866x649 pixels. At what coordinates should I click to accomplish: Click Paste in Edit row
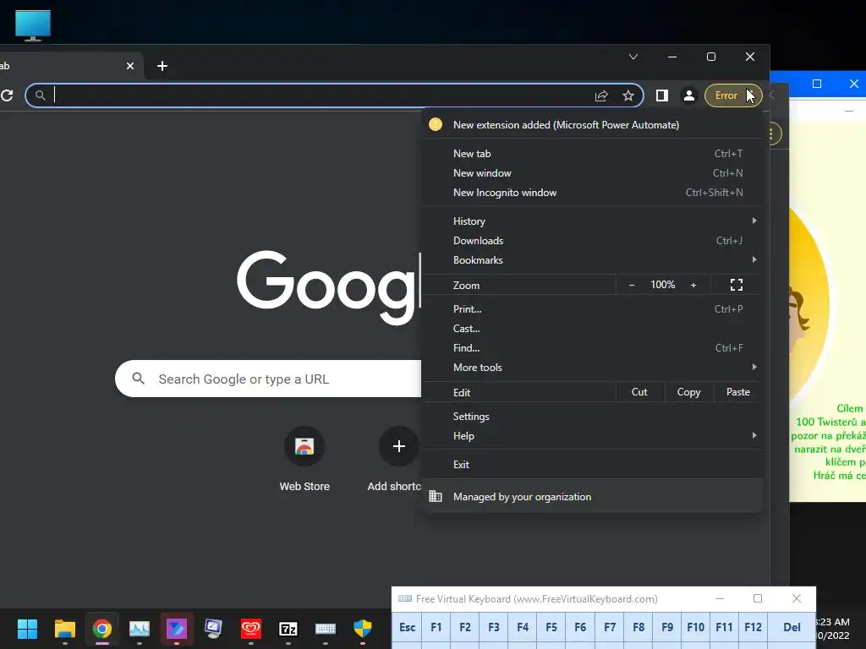[737, 392]
